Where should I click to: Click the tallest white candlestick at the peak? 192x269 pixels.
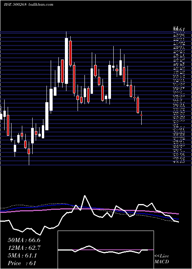(66, 61)
